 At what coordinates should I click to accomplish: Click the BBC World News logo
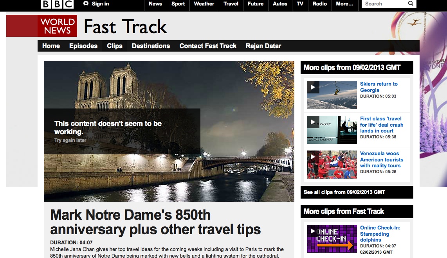57,26
